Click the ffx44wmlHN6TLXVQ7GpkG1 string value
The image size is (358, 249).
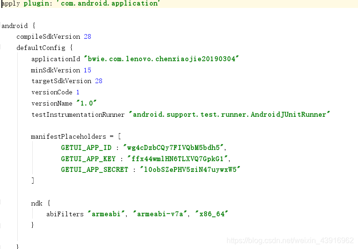point(177,159)
